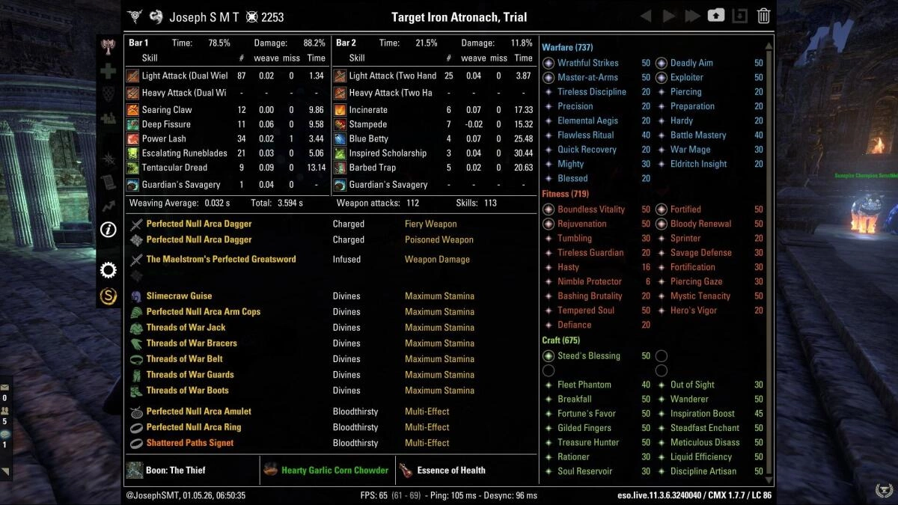The height and width of the screenshot is (505, 898).
Task: Click the Bloody Renewal champion skill
Action: [x=701, y=224]
